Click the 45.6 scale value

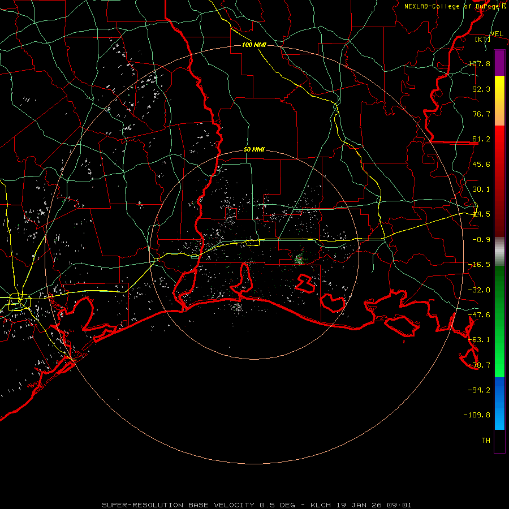[481, 164]
